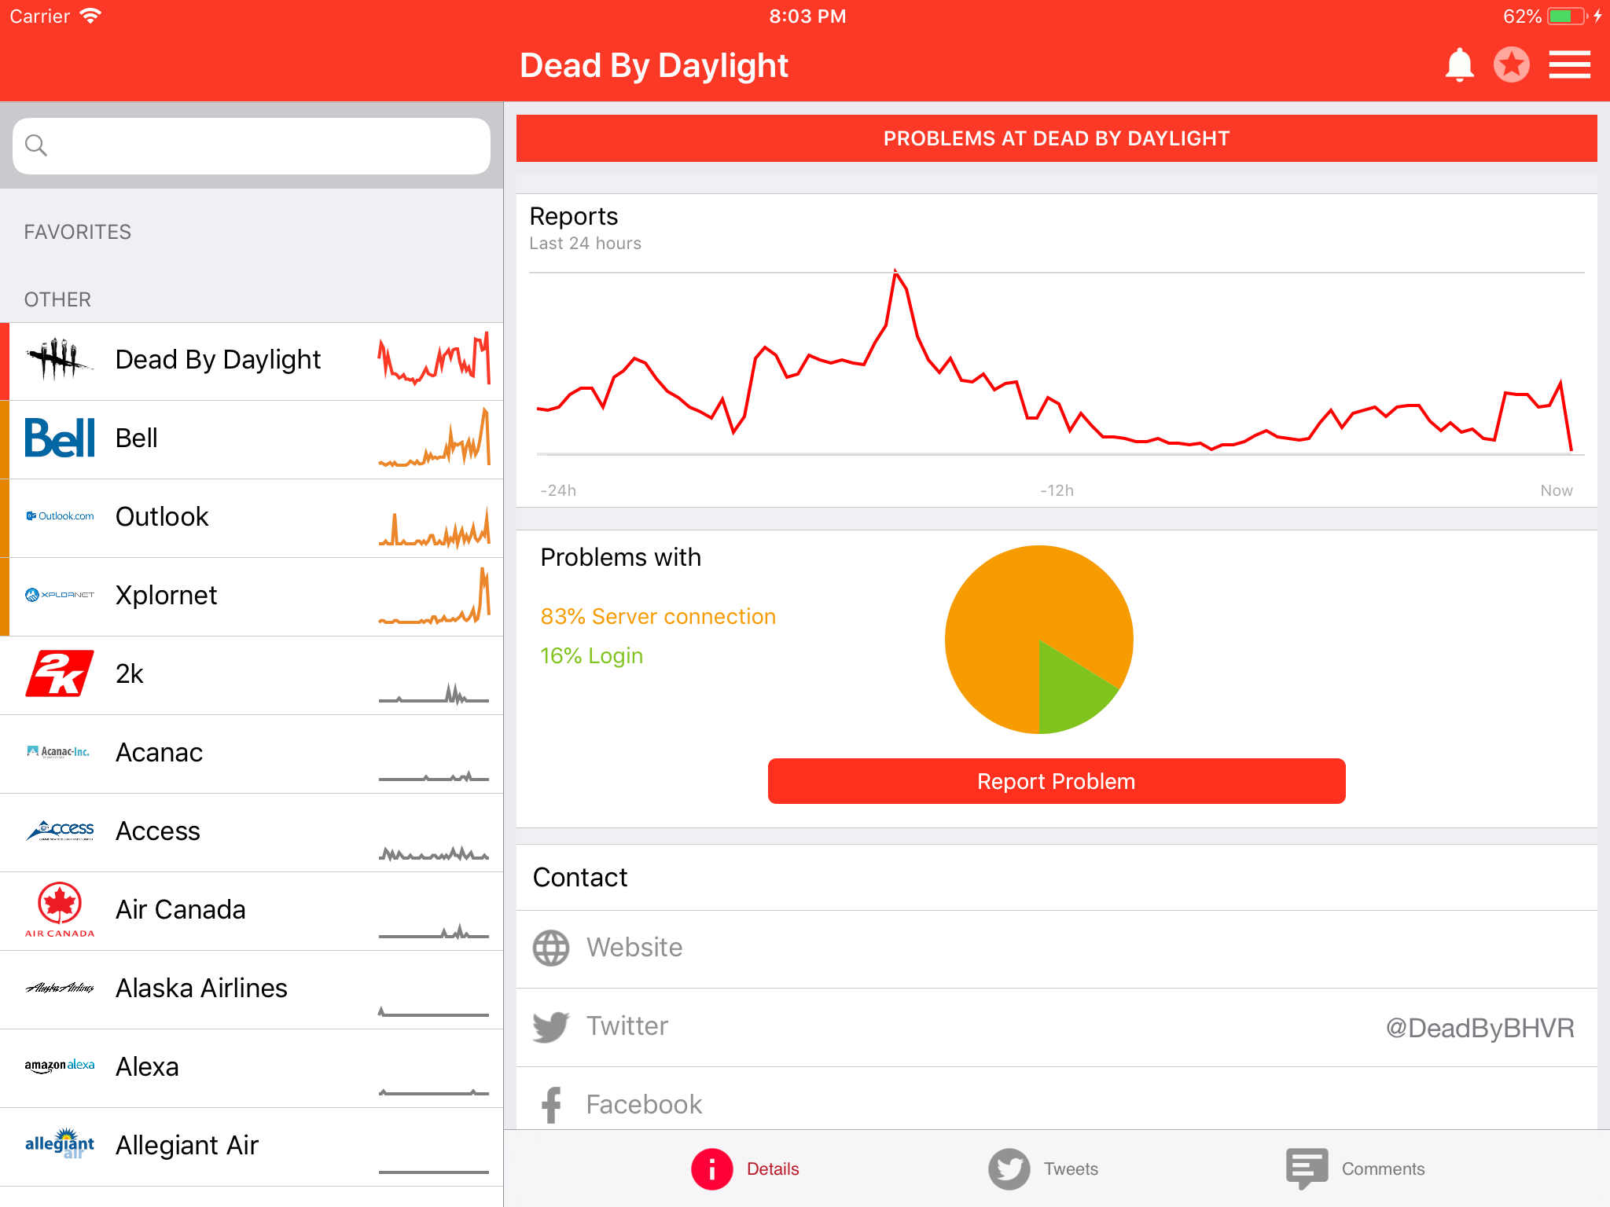Open Alaska Airlines entry

[201, 989]
